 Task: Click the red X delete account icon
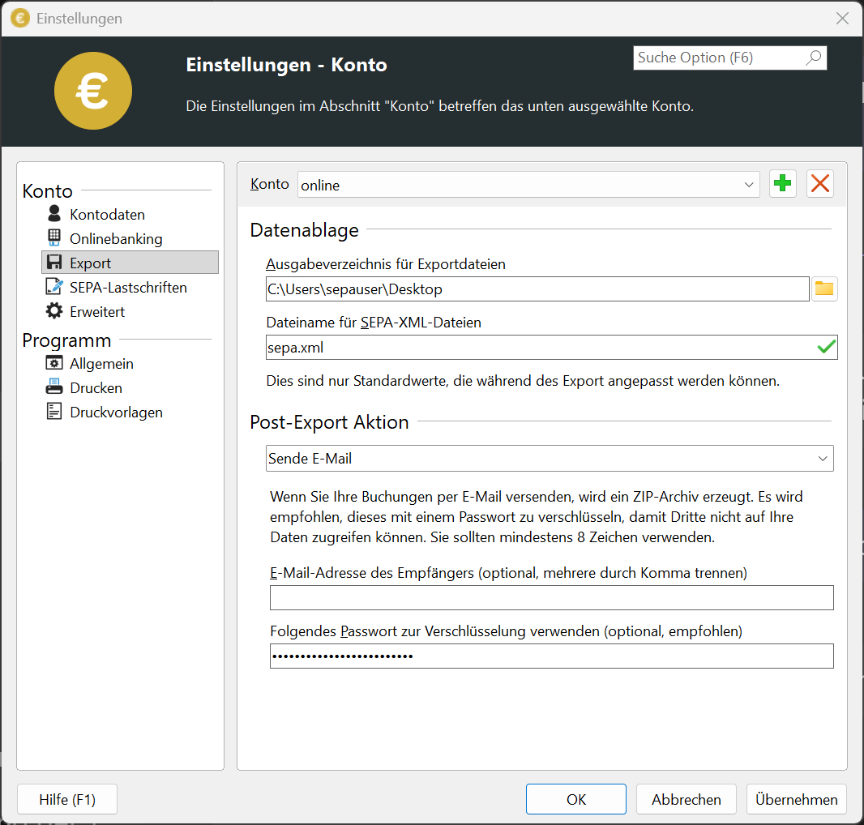(820, 183)
